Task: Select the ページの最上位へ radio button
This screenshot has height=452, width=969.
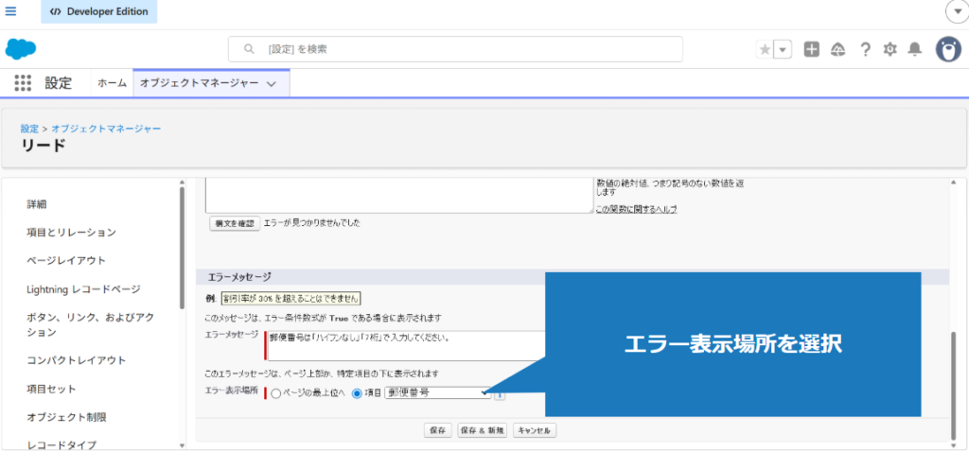Action: (x=276, y=393)
